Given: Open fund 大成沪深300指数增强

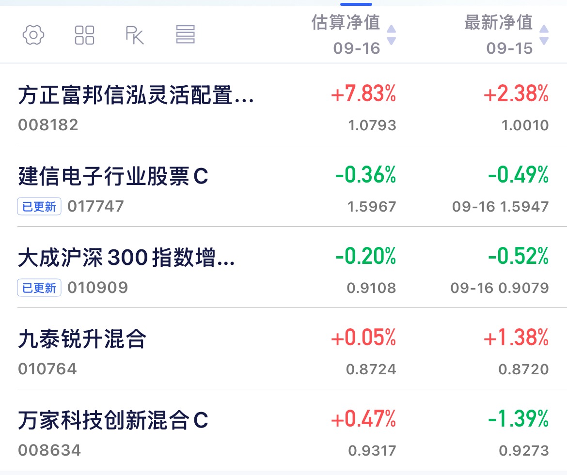Looking at the screenshot, I should point(126,258).
